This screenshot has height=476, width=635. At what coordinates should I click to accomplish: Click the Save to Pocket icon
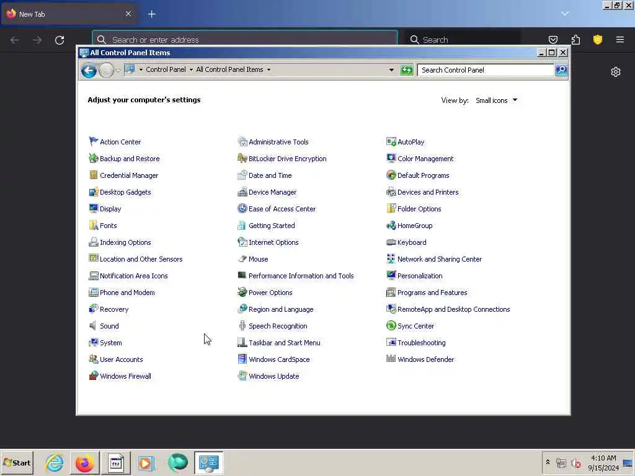pyautogui.click(x=553, y=40)
